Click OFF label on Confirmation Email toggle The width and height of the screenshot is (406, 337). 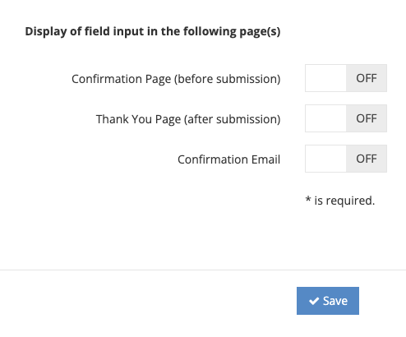pos(367,159)
